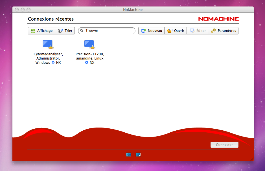Create a connection with Nouveau
Image resolution: width=265 pixels, height=171 pixels.
(152, 31)
